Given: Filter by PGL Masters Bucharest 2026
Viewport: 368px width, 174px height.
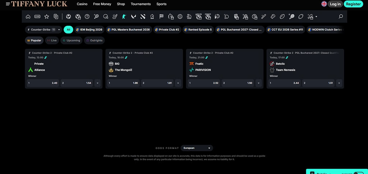Looking at the screenshot, I should [129, 30].
